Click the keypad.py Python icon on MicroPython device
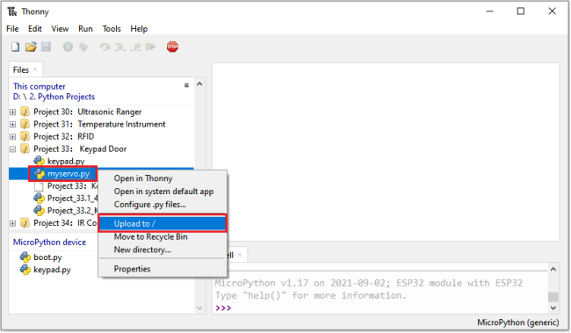The width and height of the screenshot is (571, 333). pyautogui.click(x=25, y=270)
